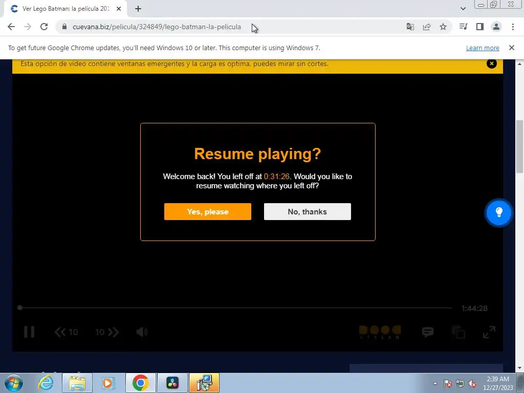This screenshot has width=524, height=393.
Task: Open picture-in-picture mode icon
Action: click(x=458, y=332)
